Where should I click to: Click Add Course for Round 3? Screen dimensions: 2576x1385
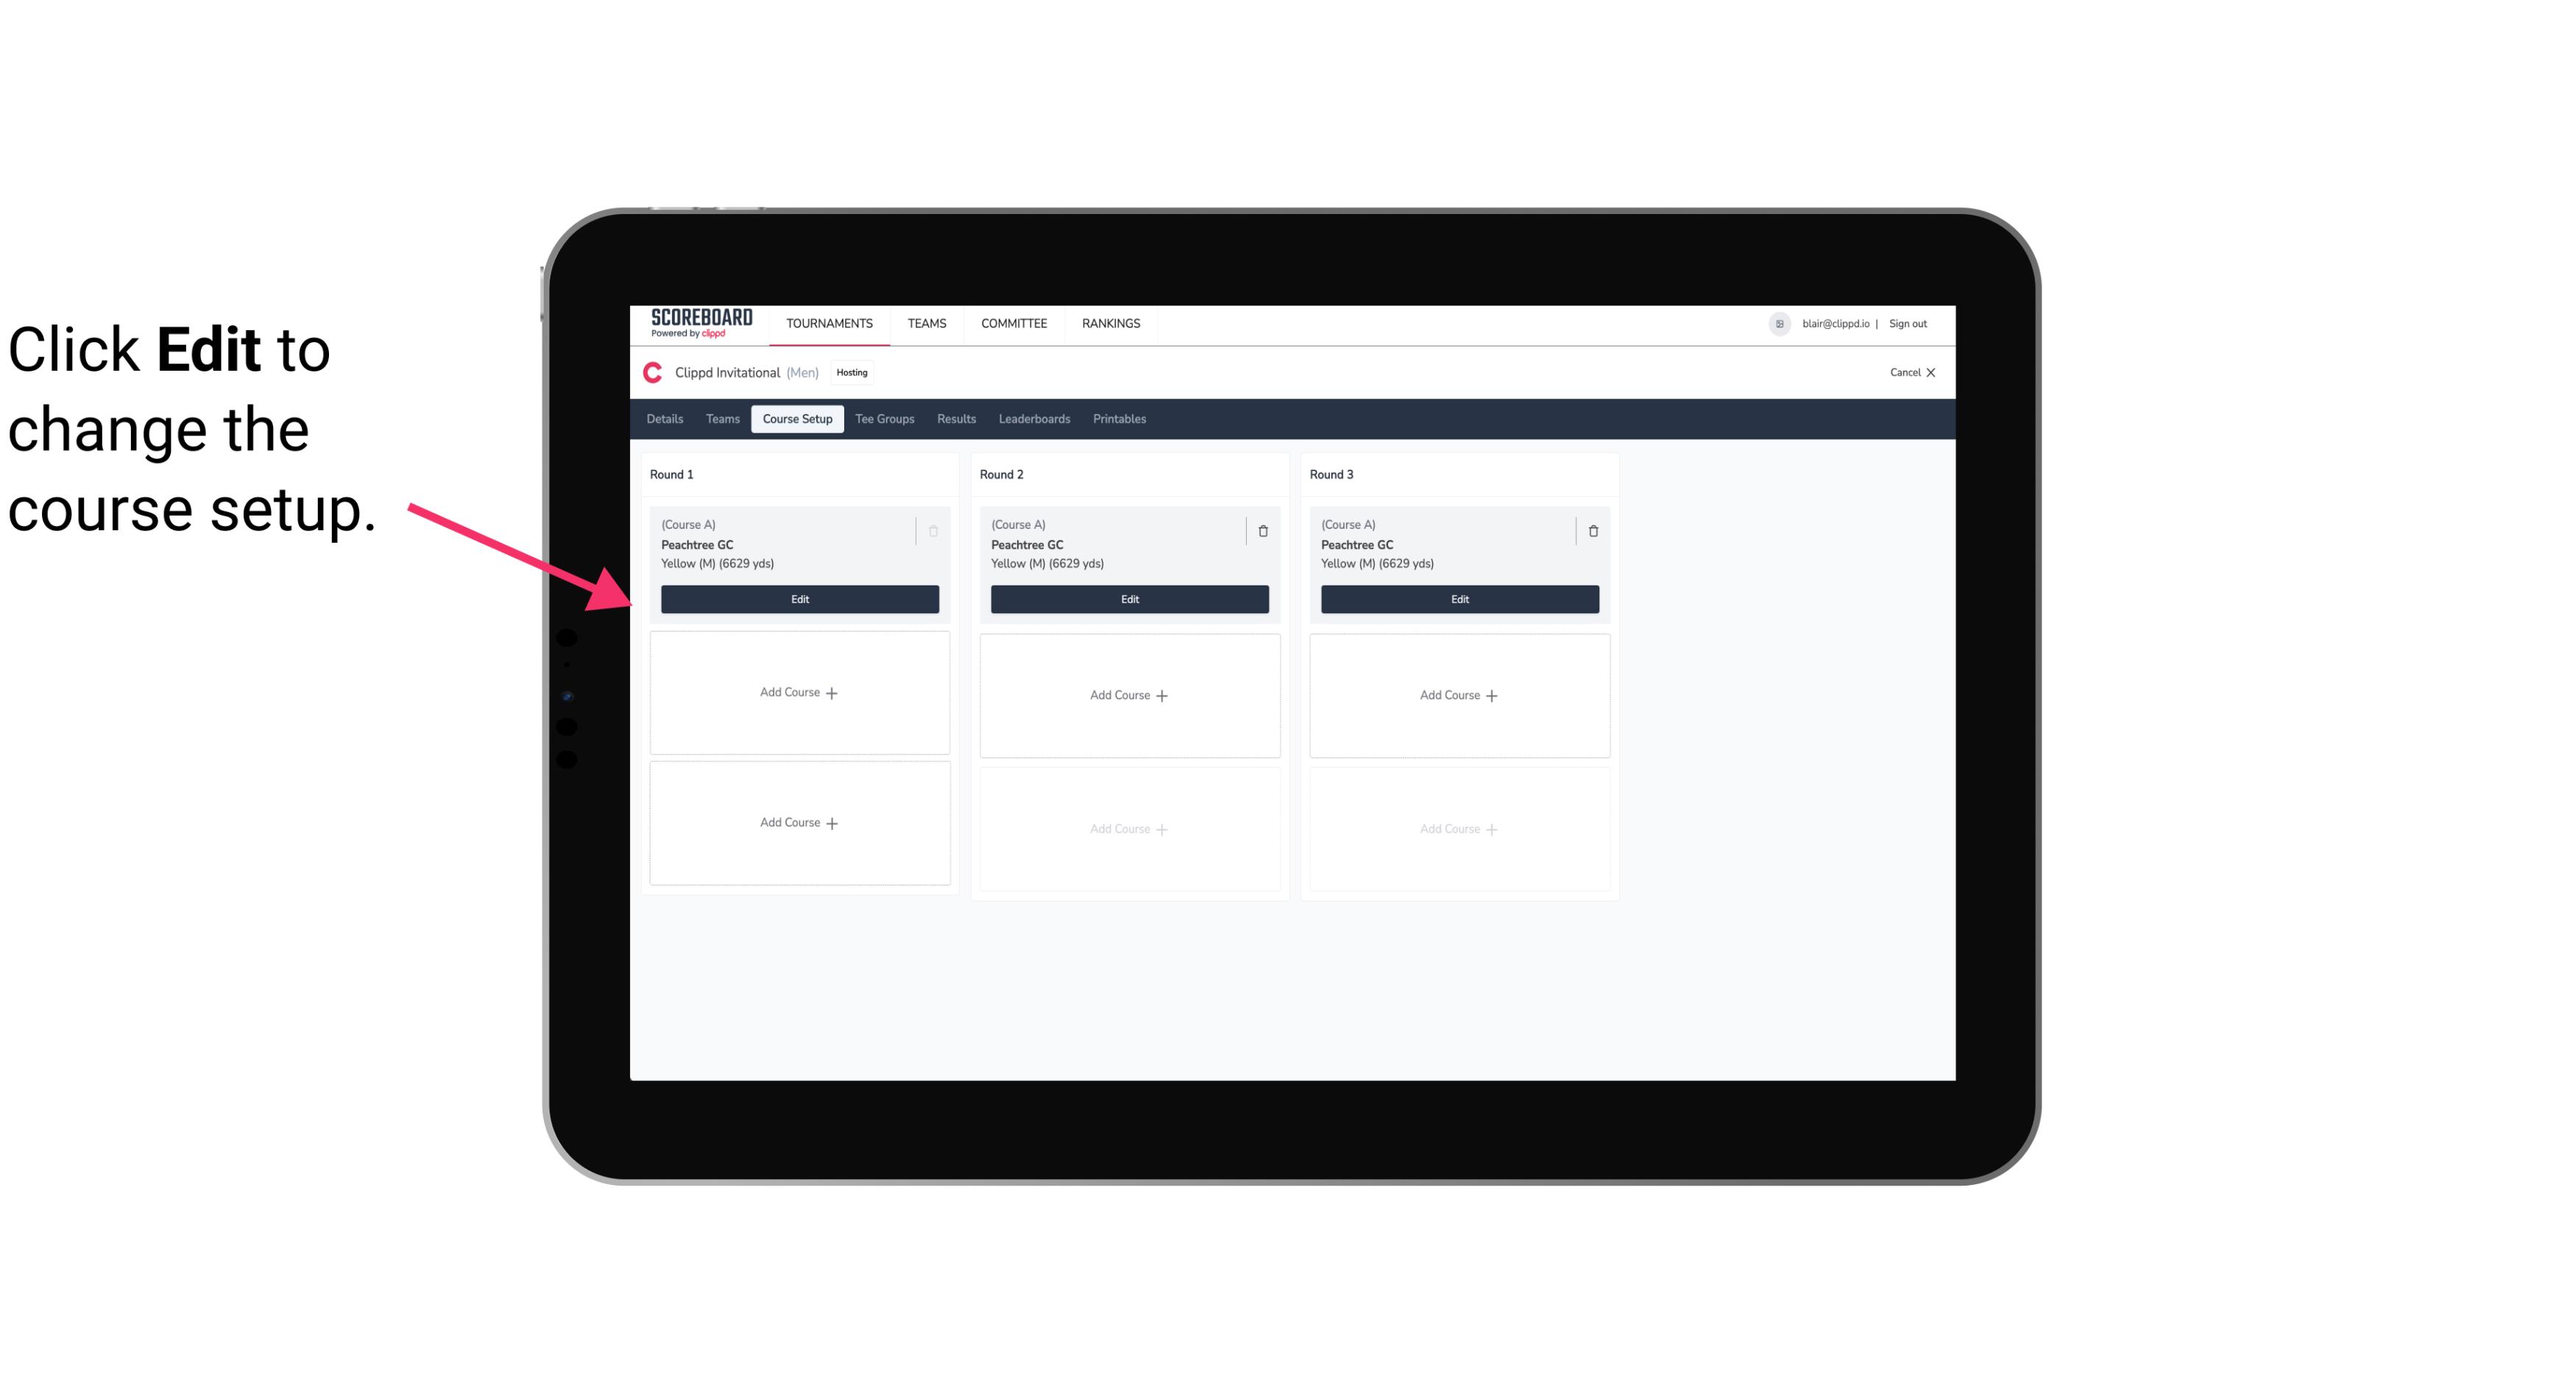(1459, 694)
